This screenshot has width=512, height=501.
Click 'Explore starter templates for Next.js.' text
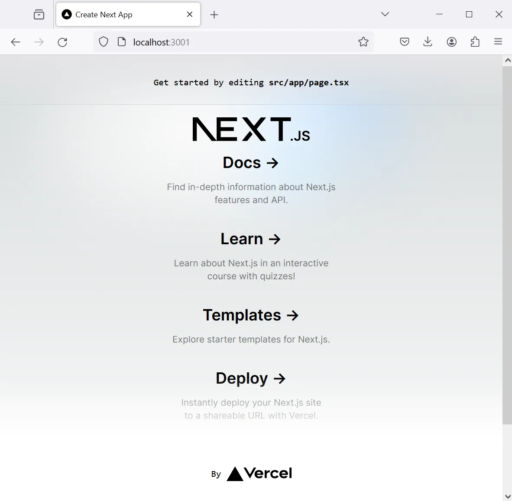coord(251,339)
